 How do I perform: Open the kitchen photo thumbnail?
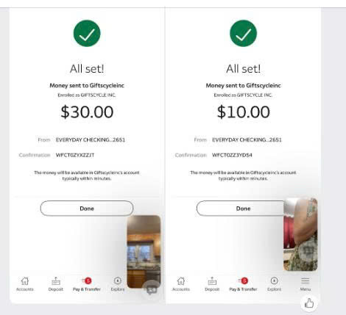coord(144,252)
